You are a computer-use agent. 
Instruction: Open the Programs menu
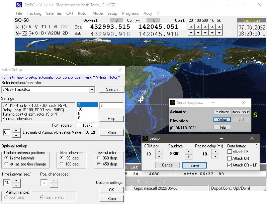click(x=130, y=13)
